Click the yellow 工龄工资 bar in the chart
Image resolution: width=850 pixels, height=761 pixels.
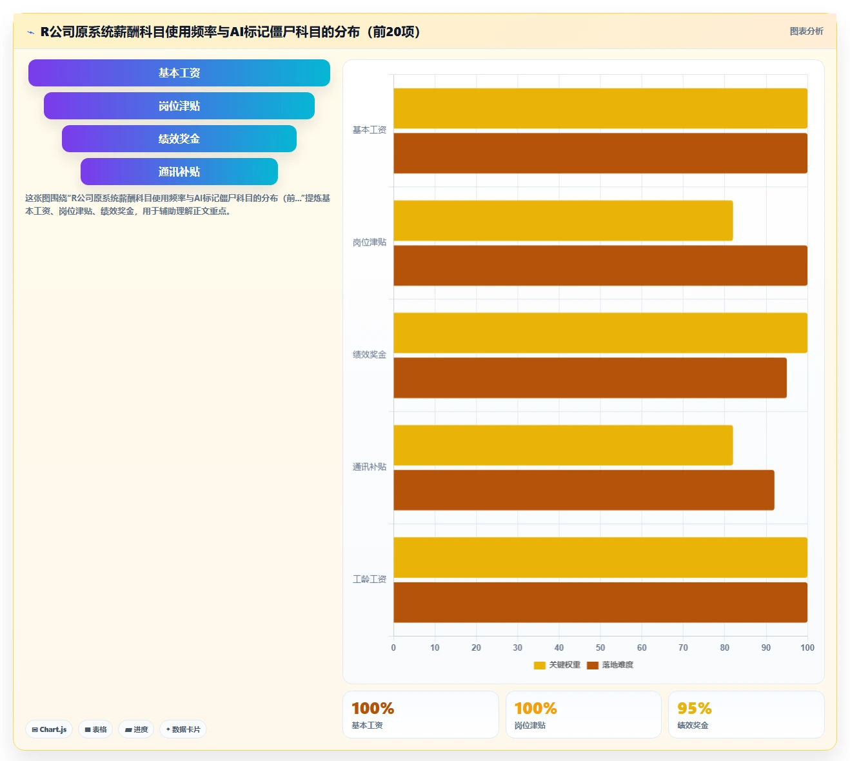[600, 557]
